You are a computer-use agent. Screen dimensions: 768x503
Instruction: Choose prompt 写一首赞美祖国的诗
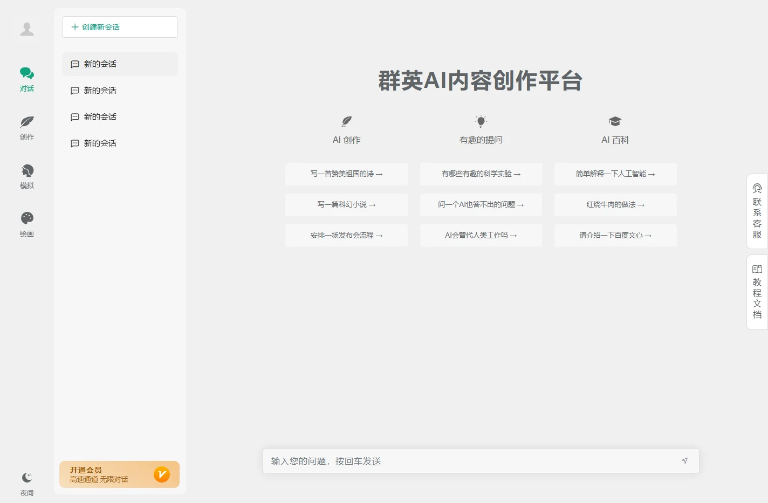(346, 174)
